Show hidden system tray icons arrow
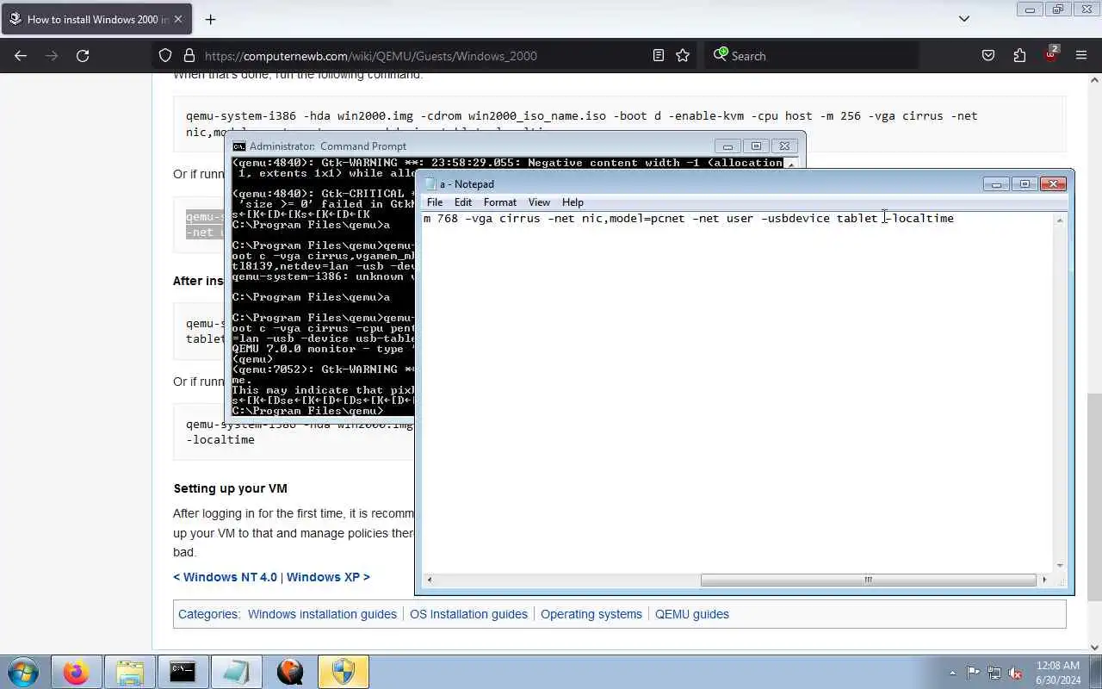Screen dimensions: 1102x689 (952, 673)
